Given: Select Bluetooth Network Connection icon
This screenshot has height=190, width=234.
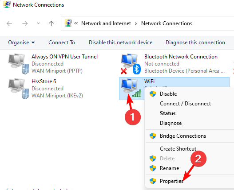Looking at the screenshot, I should click(x=131, y=64).
